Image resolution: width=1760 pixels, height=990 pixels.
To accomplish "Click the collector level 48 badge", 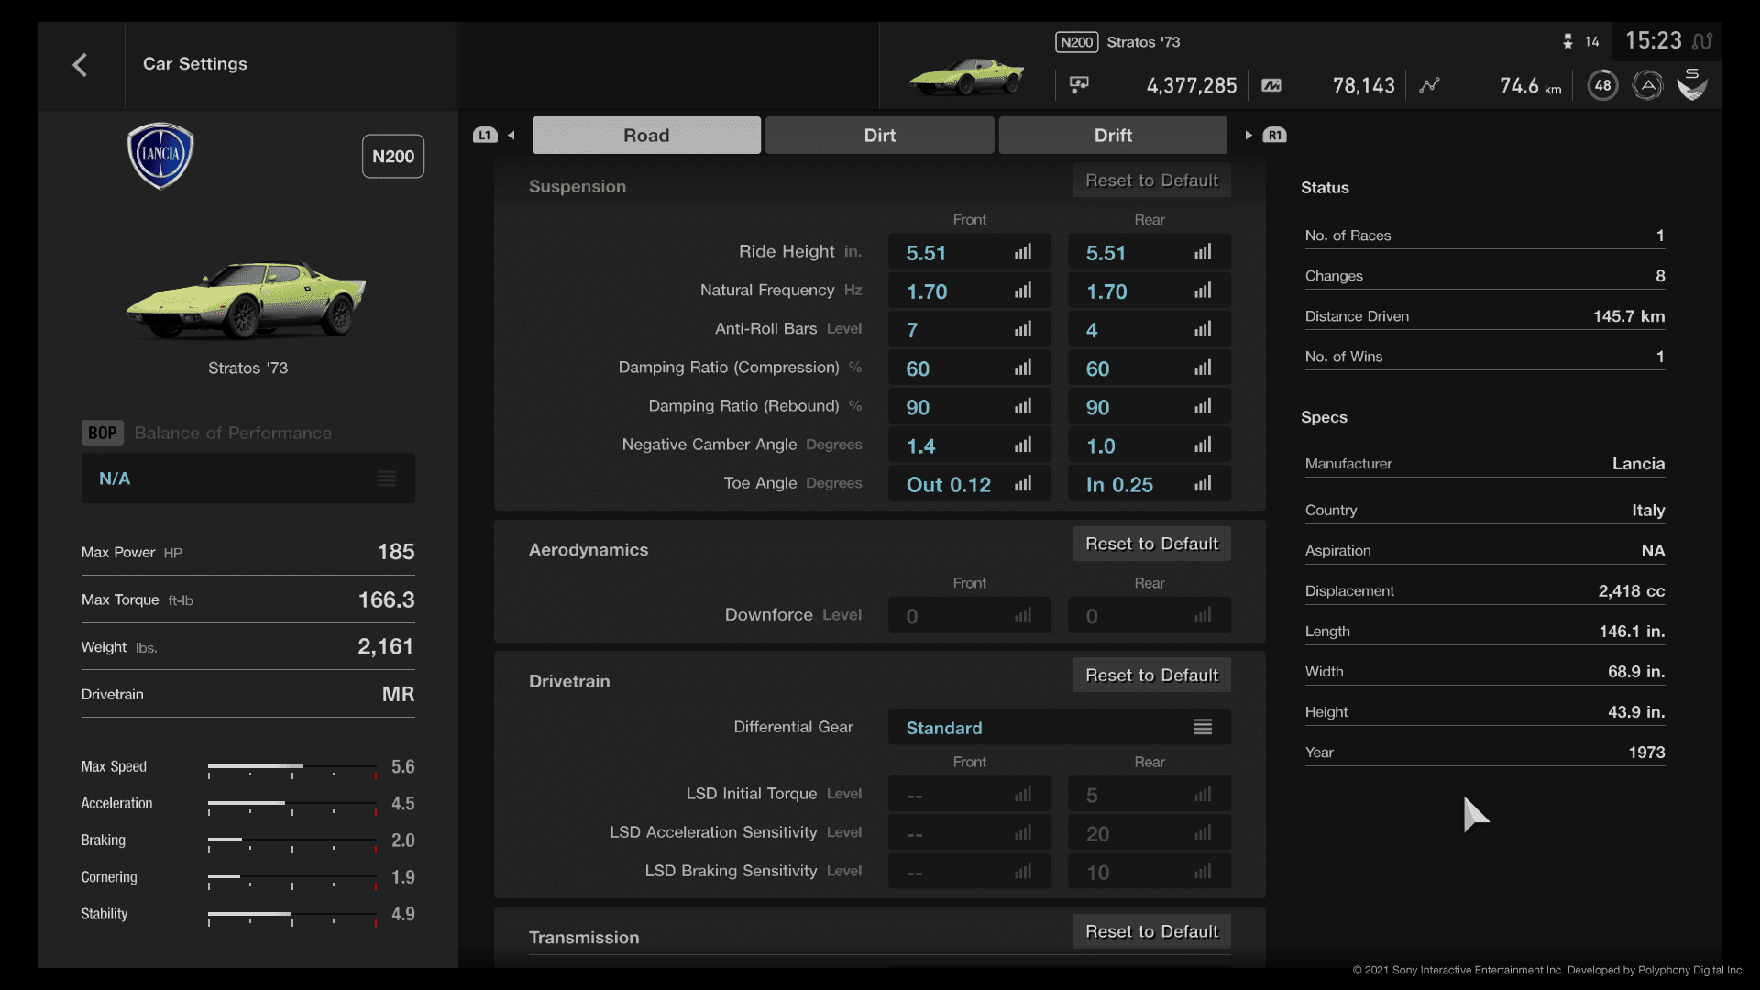I will tap(1602, 85).
